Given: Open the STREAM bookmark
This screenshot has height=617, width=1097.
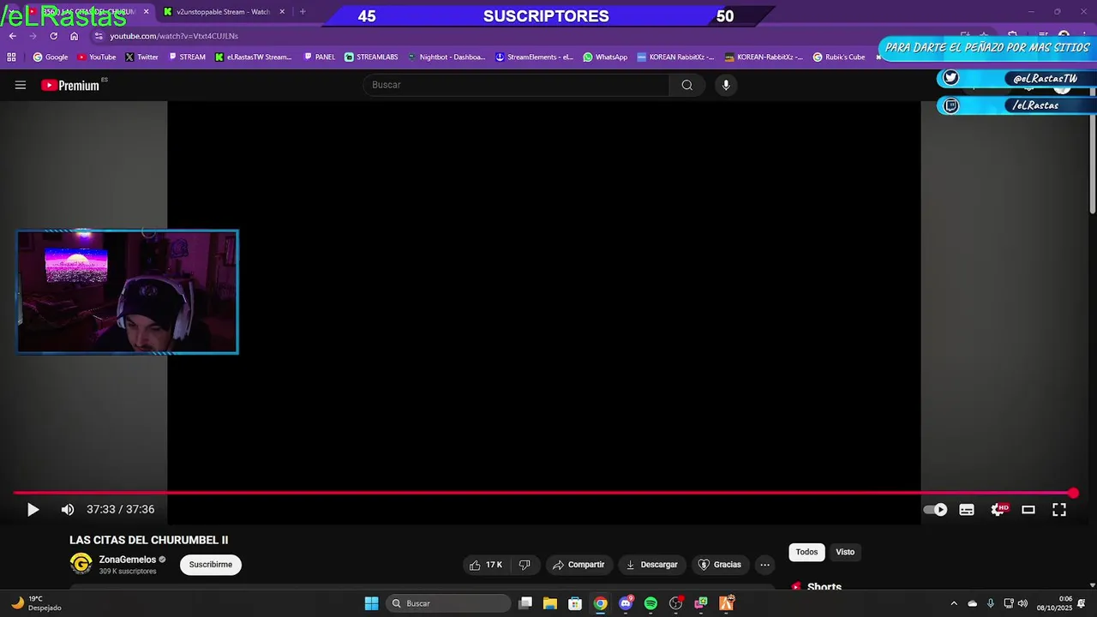Looking at the screenshot, I should pyautogui.click(x=187, y=57).
